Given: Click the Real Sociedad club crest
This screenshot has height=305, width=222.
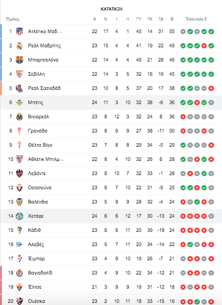Looking at the screenshot, I should click(19, 88).
